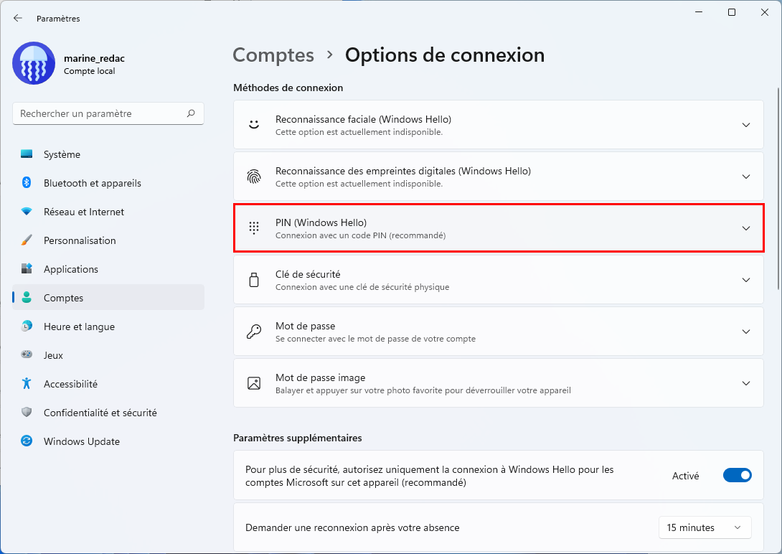Select Applications in the sidebar
Viewport: 782px width, 554px height.
pyautogui.click(x=108, y=269)
